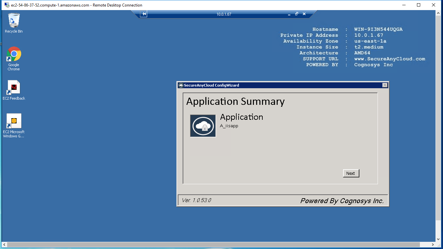Image resolution: width=443 pixels, height=249 pixels.
Task: Restore down via the connection bar button
Action: (x=297, y=14)
